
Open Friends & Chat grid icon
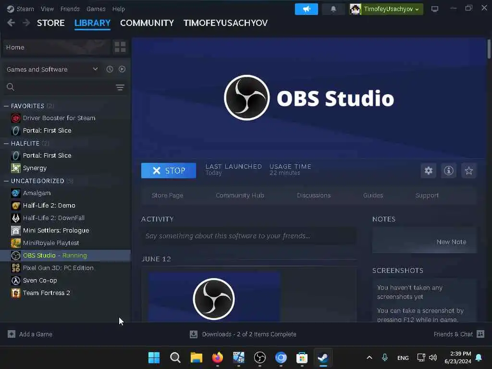point(480,334)
